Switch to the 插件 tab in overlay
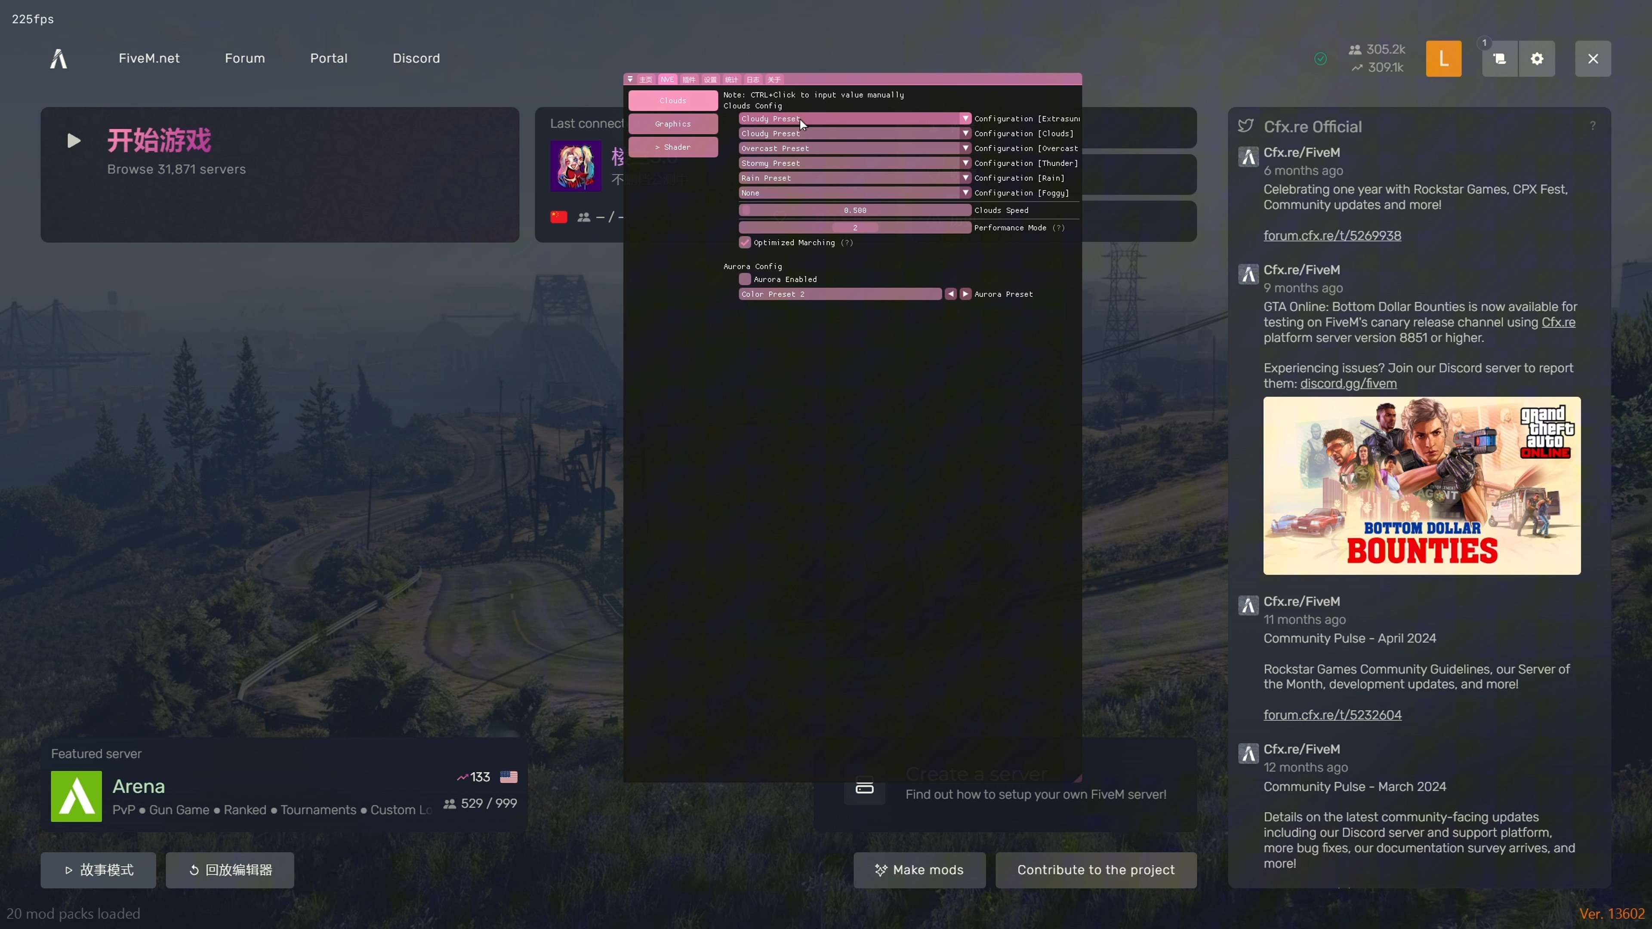This screenshot has height=929, width=1652. pos(689,80)
